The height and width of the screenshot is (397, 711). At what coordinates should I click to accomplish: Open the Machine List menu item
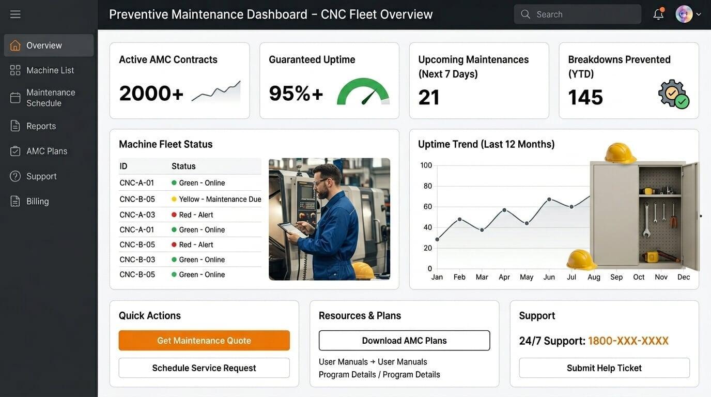pos(50,70)
